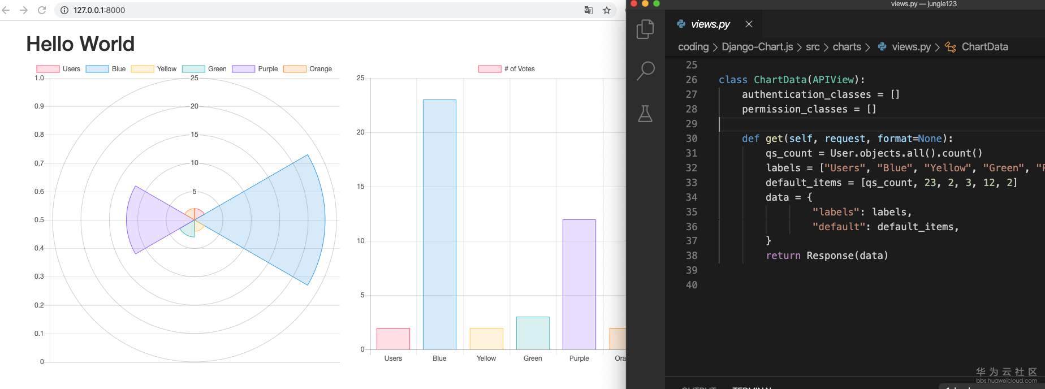Go back in the browser

(6, 10)
